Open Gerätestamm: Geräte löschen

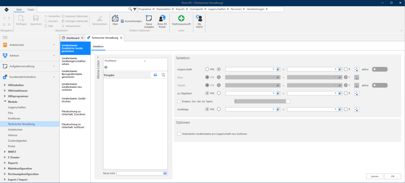[x=75, y=100]
